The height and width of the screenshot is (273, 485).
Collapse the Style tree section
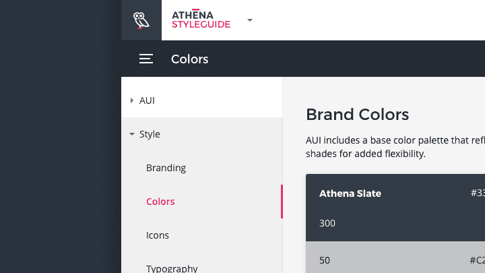click(132, 134)
